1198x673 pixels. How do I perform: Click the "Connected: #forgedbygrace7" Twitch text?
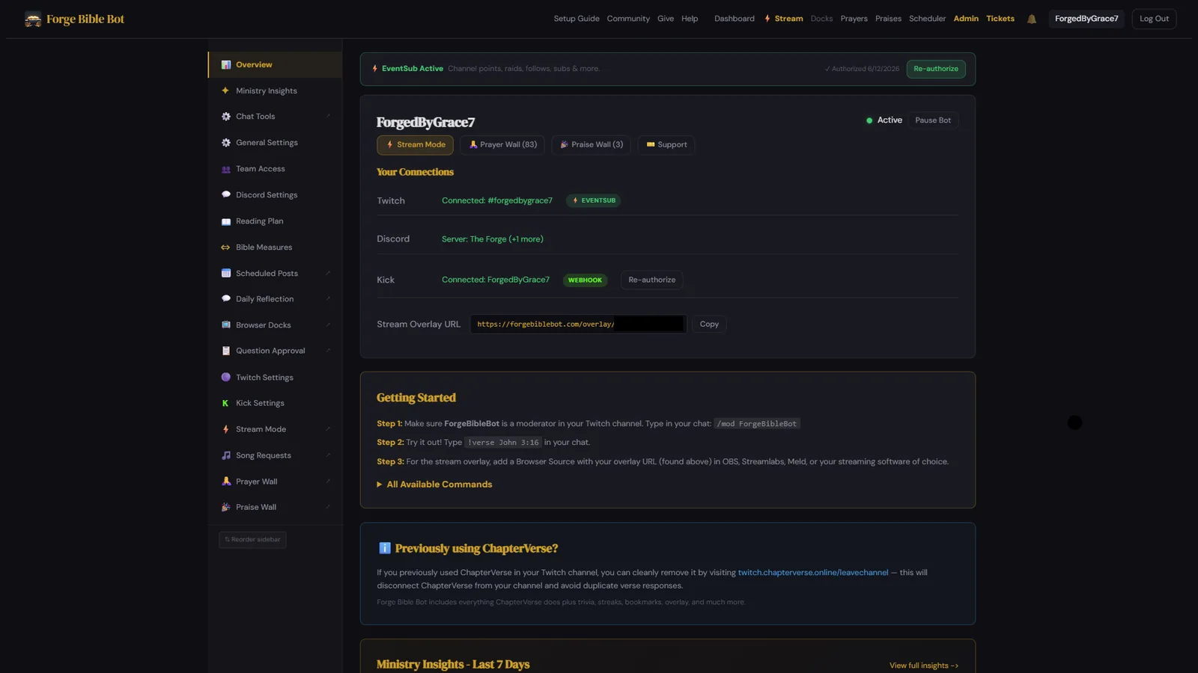click(497, 200)
